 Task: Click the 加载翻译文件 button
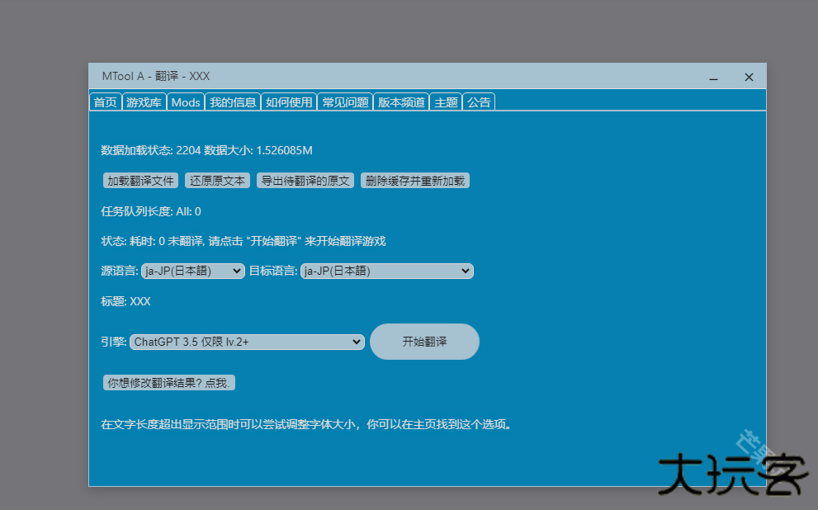[141, 181]
